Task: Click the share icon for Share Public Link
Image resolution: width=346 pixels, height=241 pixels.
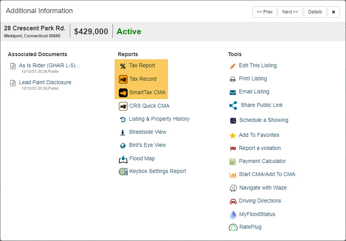Action: [x=233, y=105]
